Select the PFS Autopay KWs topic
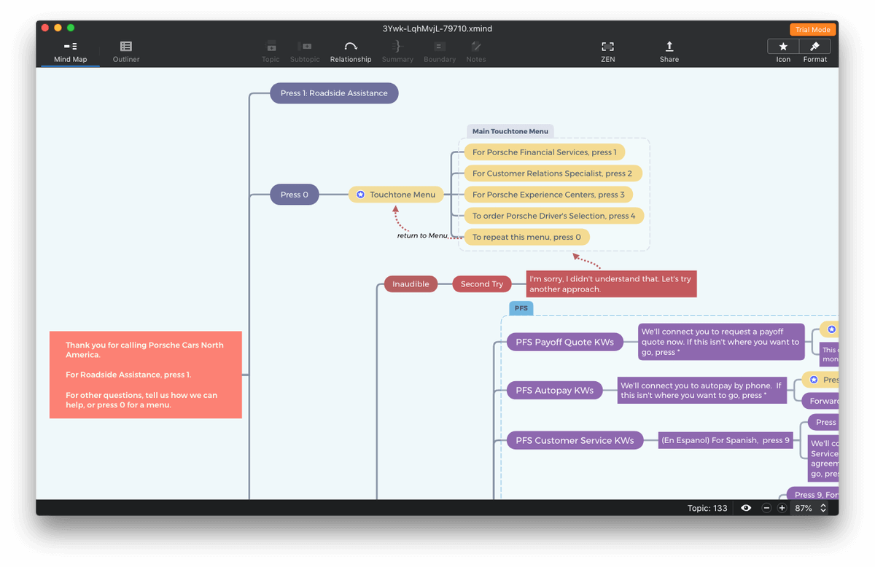The width and height of the screenshot is (875, 567). 555,390
